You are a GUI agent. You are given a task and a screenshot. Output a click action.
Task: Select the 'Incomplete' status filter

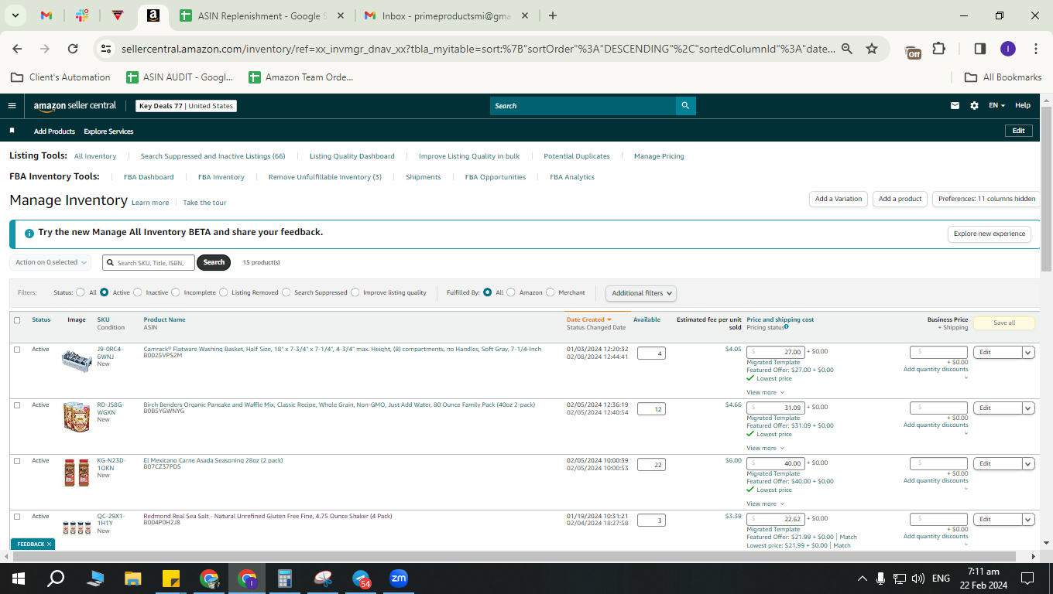[x=176, y=292]
